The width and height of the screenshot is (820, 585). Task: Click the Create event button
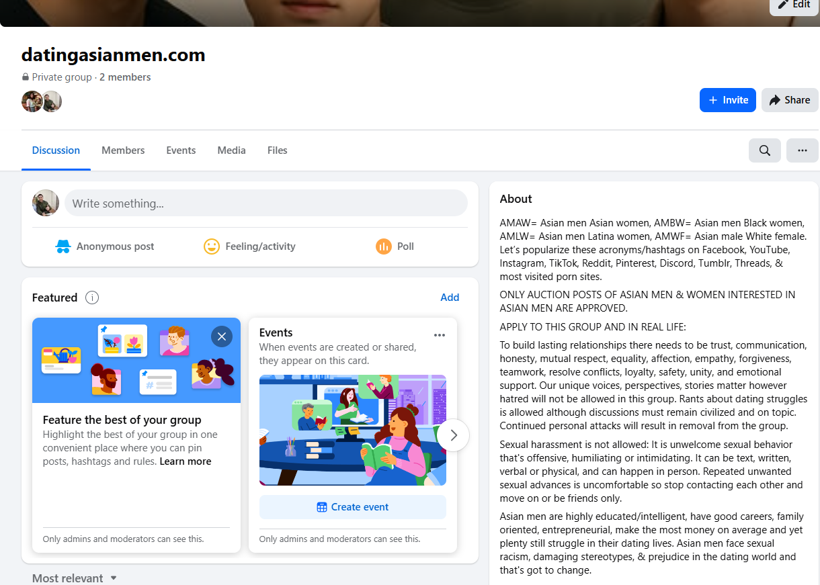(x=352, y=507)
